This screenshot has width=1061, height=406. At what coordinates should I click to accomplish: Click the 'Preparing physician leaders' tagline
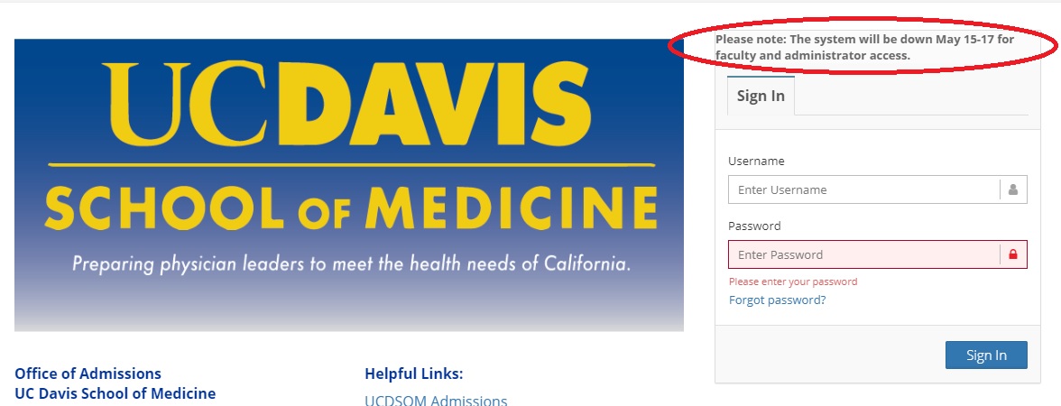tap(351, 263)
